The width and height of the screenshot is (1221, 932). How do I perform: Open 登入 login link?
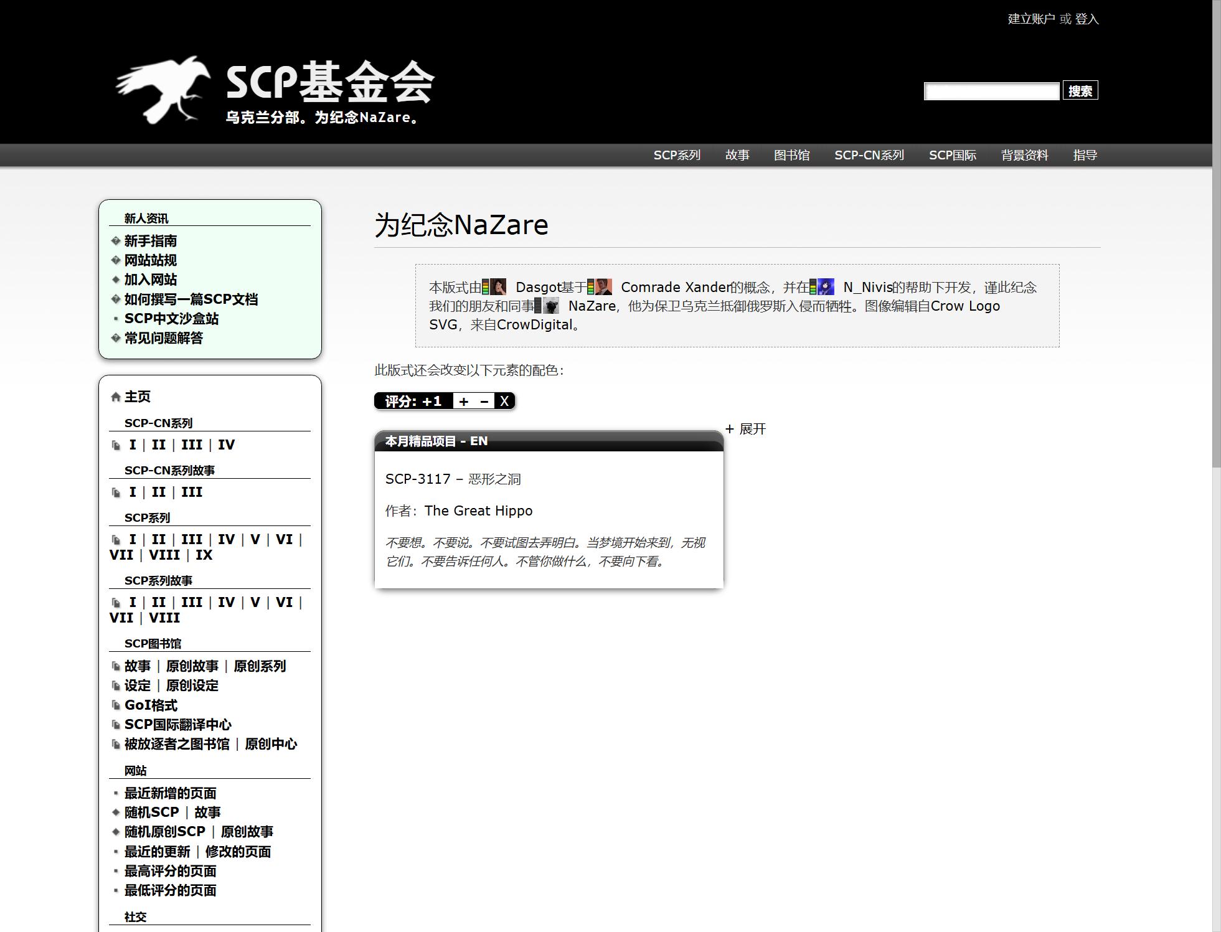(x=1087, y=19)
